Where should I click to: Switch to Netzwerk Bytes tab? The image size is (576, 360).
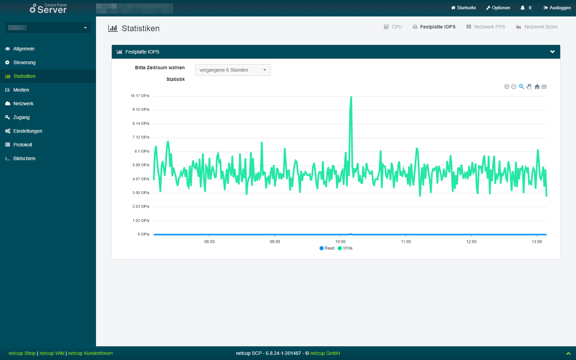click(x=537, y=27)
